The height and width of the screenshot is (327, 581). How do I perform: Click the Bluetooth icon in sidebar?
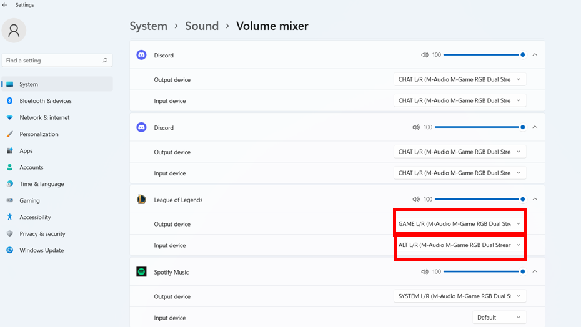tap(10, 100)
